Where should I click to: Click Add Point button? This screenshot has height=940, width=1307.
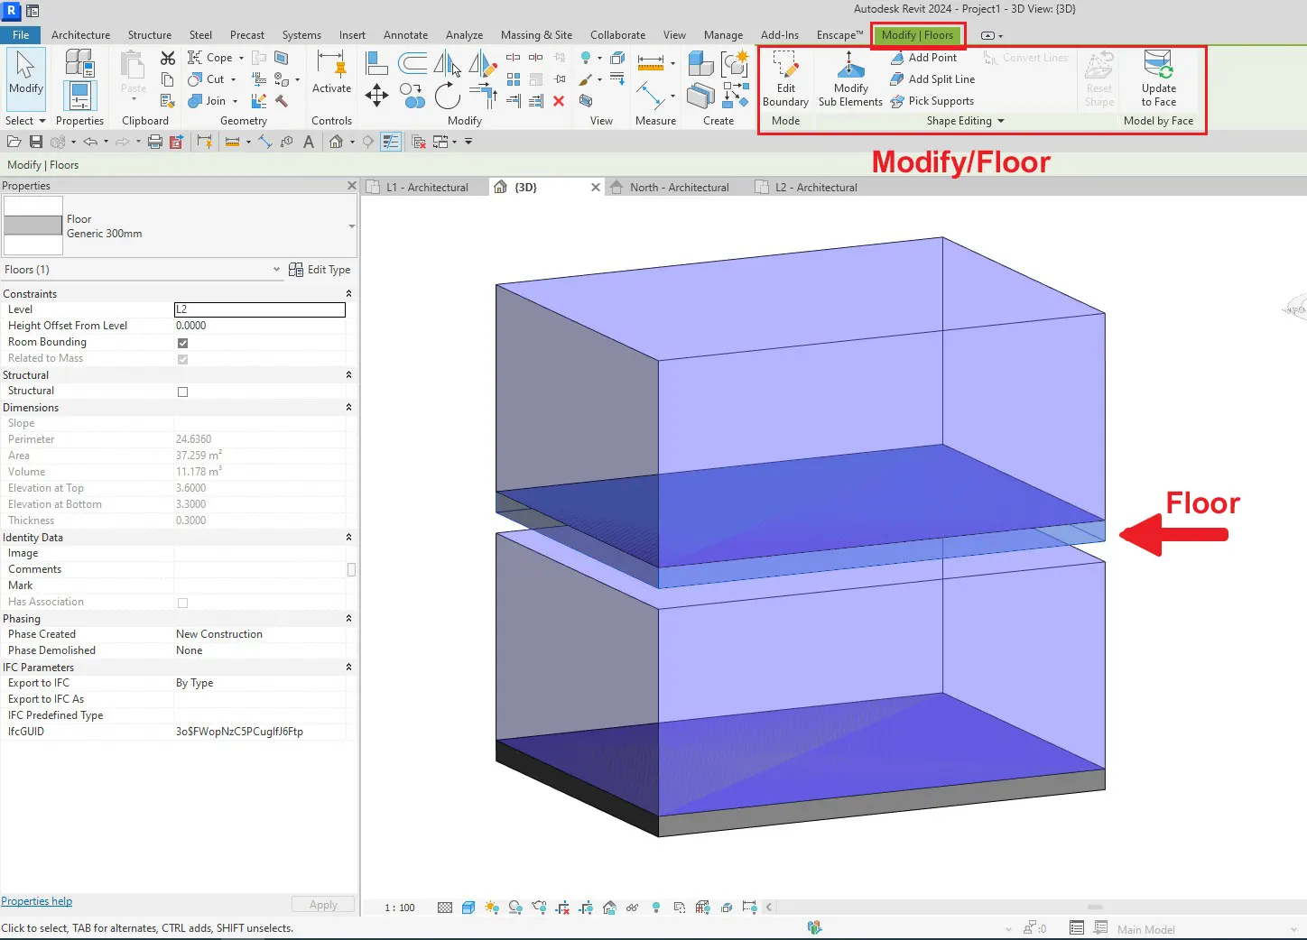923,58
